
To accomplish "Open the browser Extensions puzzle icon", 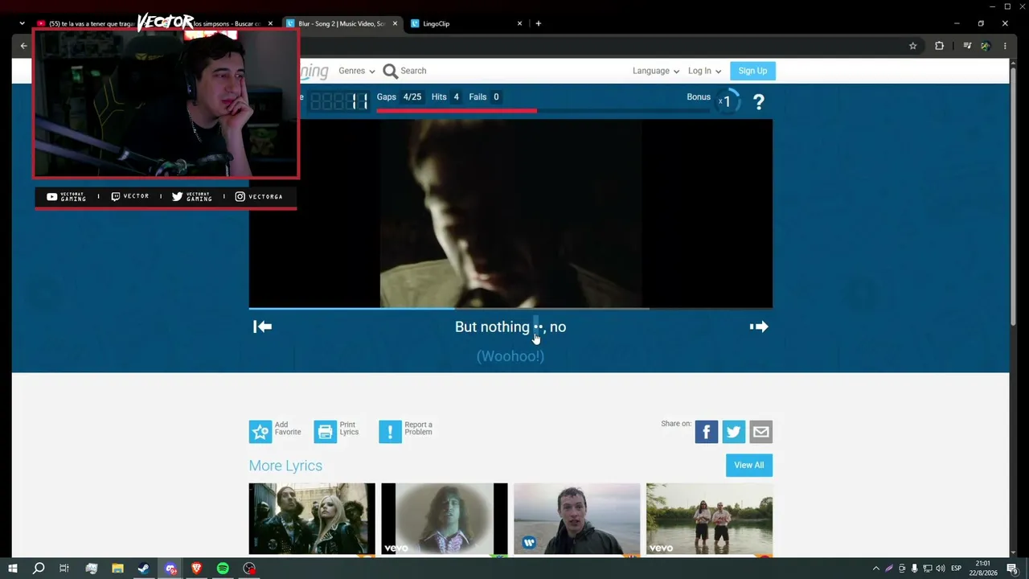I will 939,46.
